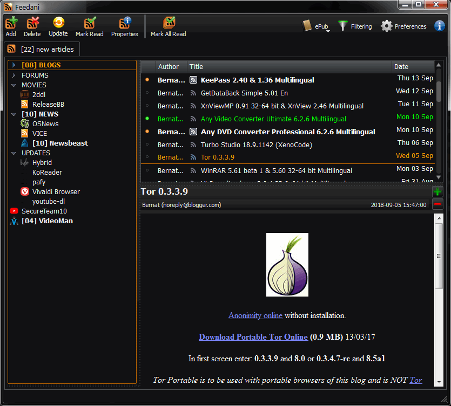451x406 pixels.
Task: Select the new articles tab
Action: (x=42, y=49)
